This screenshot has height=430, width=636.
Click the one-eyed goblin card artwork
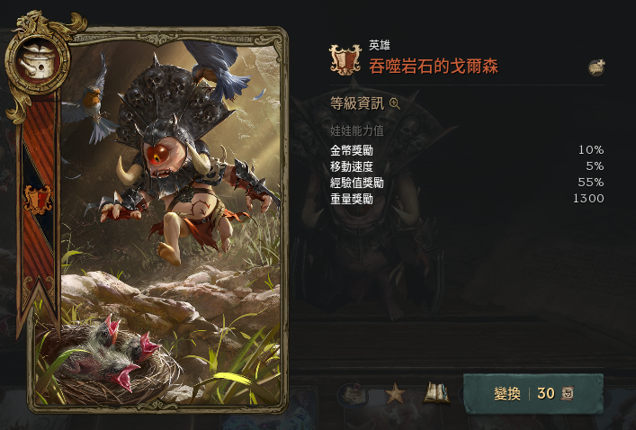[170, 219]
